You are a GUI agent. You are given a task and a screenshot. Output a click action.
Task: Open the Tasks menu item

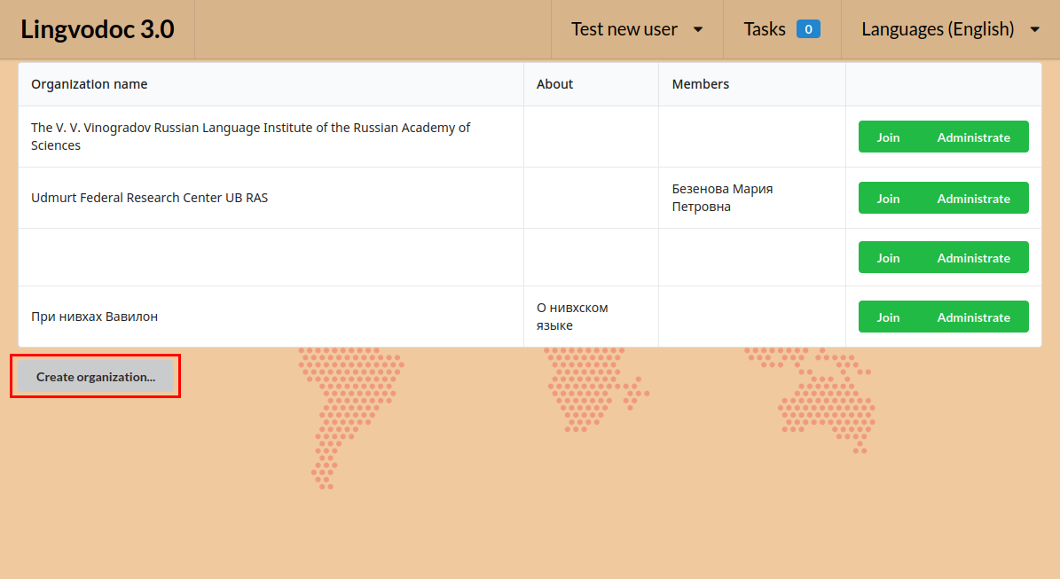point(765,28)
